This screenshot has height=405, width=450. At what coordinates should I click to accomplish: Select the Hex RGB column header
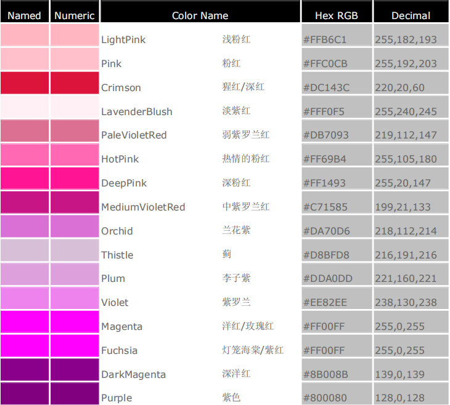[x=336, y=15]
